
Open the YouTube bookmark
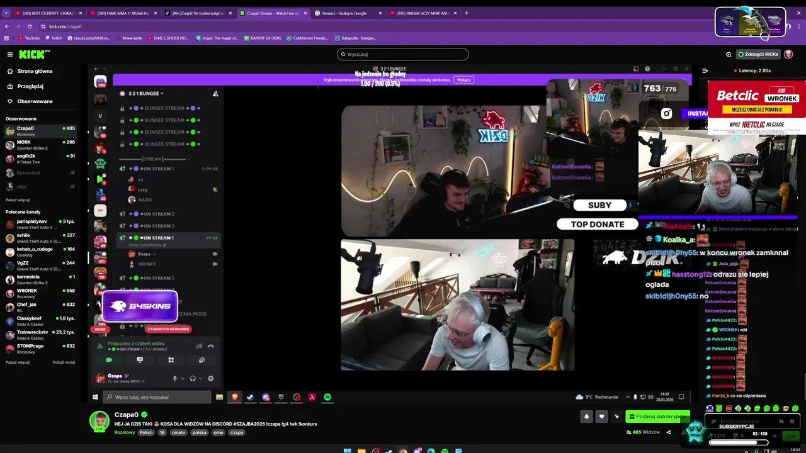click(x=28, y=38)
